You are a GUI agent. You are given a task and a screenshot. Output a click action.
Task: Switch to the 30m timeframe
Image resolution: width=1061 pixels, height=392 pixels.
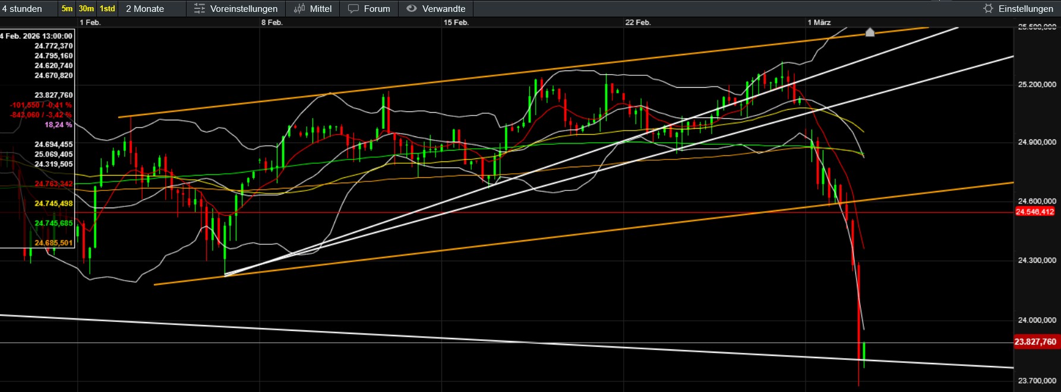[86, 9]
